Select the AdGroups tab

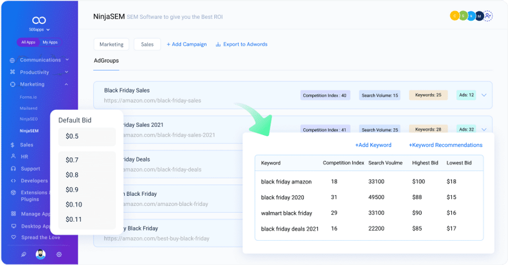coord(106,60)
